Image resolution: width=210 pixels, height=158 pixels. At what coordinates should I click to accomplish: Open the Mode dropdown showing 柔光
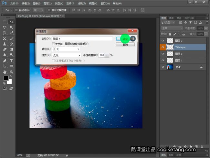pyautogui.click(x=67, y=55)
